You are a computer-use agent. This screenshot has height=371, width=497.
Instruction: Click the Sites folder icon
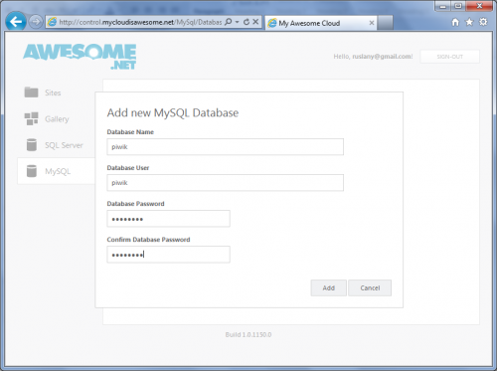tap(31, 93)
